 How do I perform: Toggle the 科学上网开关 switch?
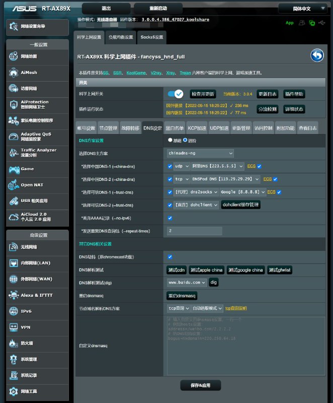176,94
